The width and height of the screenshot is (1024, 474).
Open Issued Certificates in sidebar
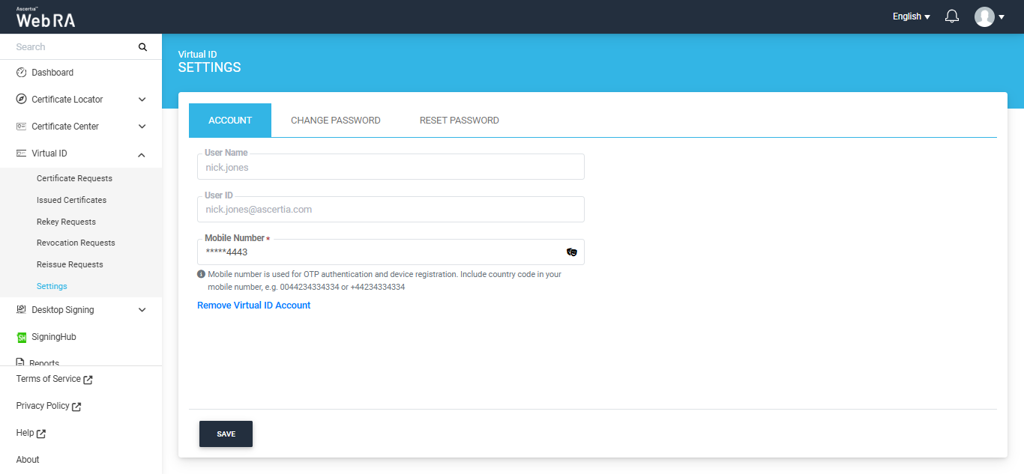click(x=71, y=200)
